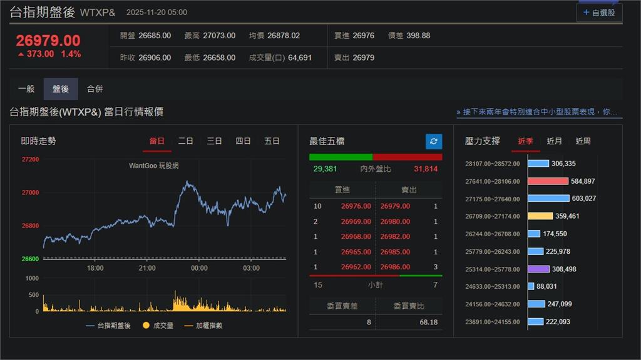Click the best bid price 26976.00
This screenshot has height=360, width=641.
pyautogui.click(x=356, y=206)
